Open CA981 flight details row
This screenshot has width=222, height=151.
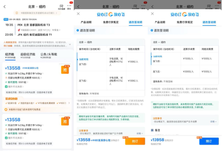tap(39, 30)
